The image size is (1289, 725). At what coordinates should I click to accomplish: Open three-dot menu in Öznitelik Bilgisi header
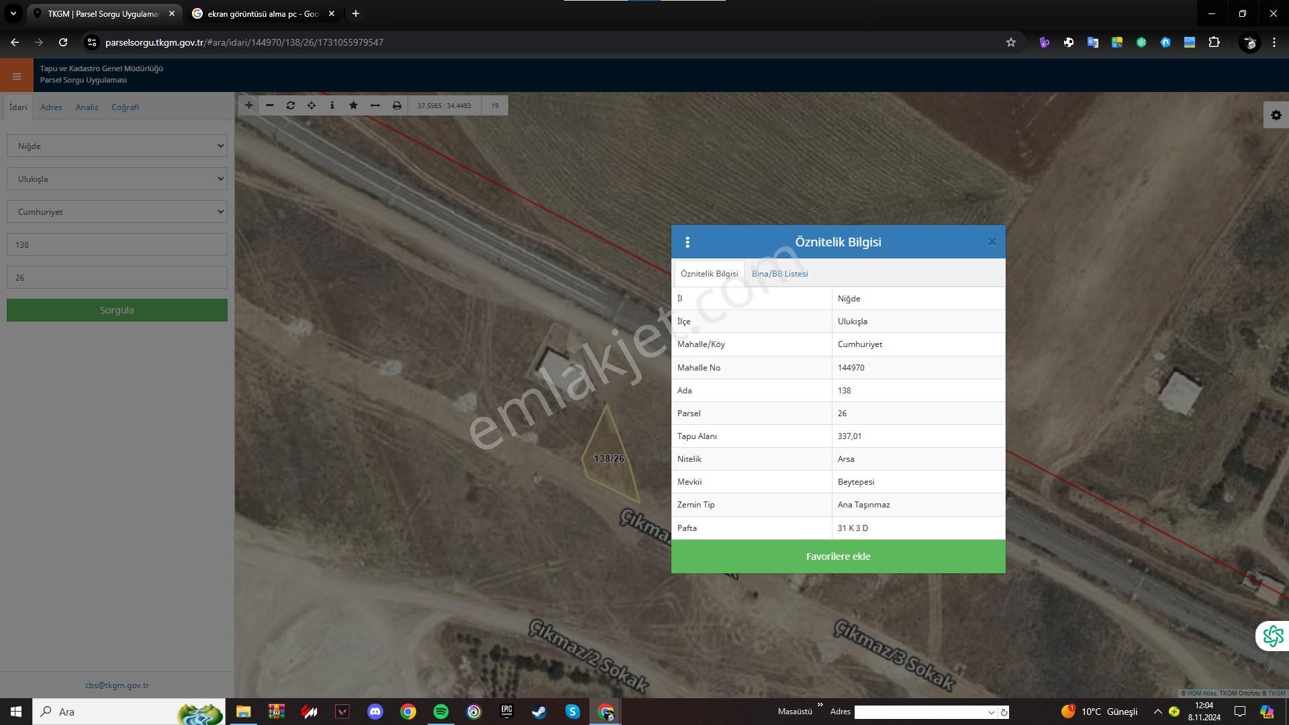coord(687,242)
